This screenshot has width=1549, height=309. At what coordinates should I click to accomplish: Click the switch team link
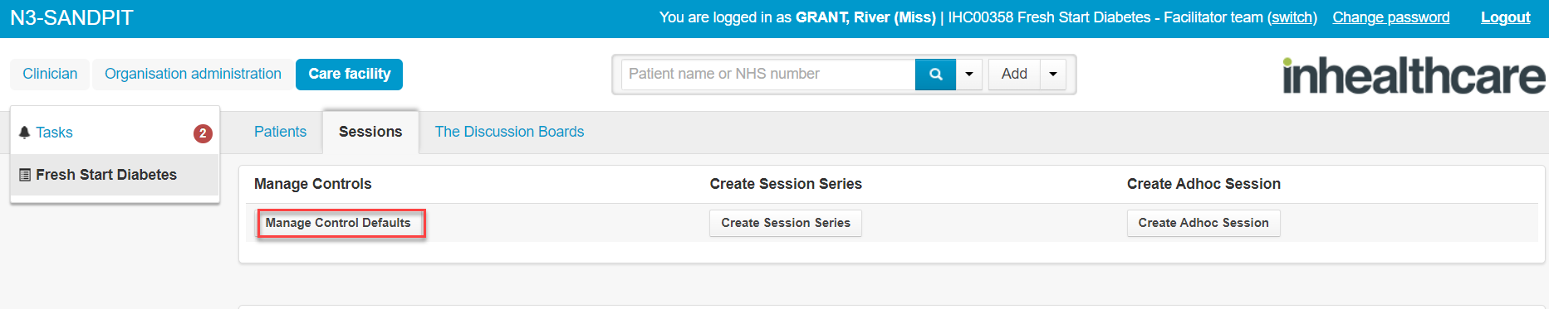click(1292, 17)
